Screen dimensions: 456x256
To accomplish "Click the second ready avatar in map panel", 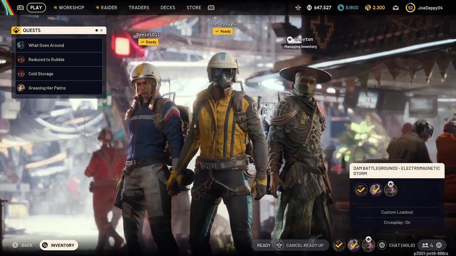I will [x=376, y=190].
